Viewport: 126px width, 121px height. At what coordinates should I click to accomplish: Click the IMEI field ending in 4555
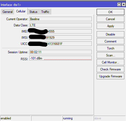coord(61,31)
